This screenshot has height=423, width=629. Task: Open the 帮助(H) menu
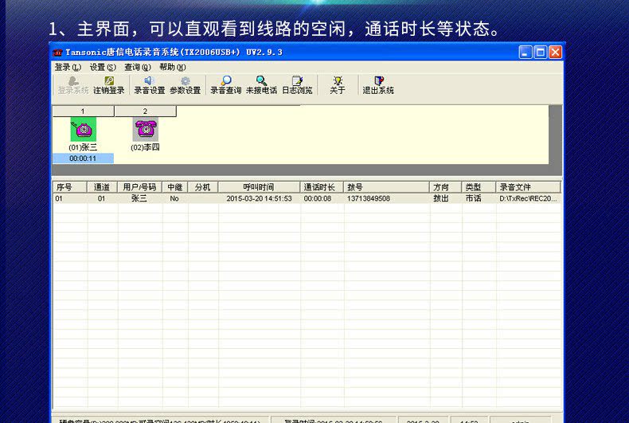point(173,67)
